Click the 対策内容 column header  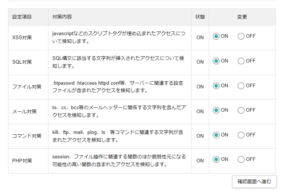pyautogui.click(x=62, y=17)
